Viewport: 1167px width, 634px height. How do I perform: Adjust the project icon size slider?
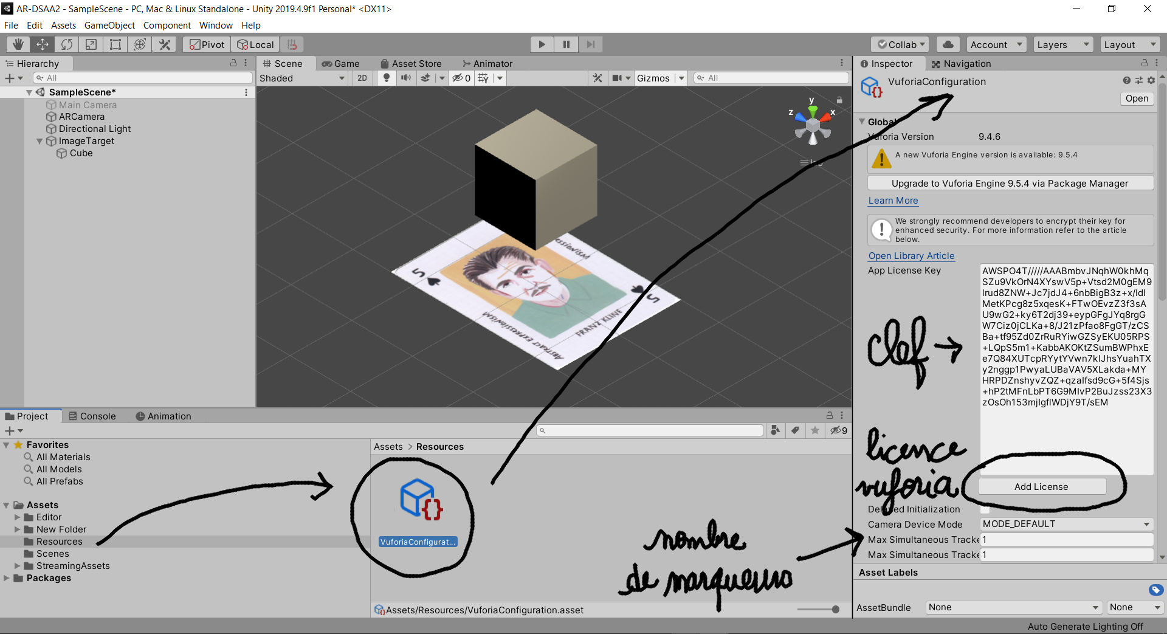pos(835,609)
